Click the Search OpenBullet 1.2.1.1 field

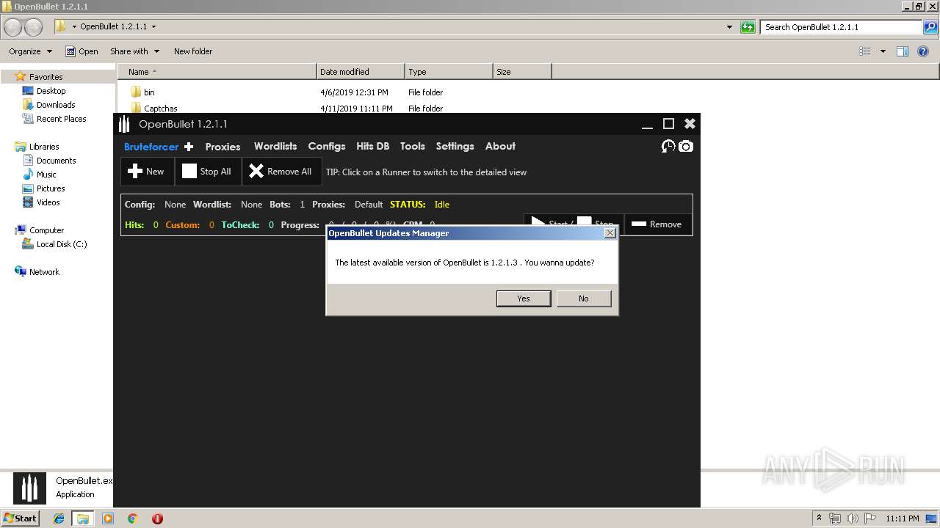(x=841, y=27)
